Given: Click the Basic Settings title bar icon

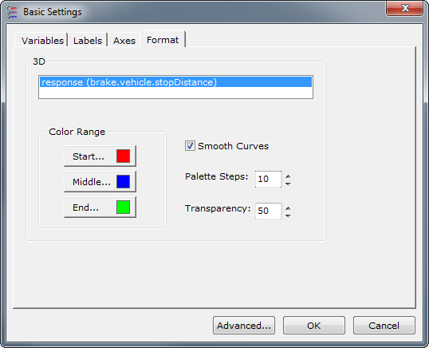Looking at the screenshot, I should pyautogui.click(x=12, y=12).
